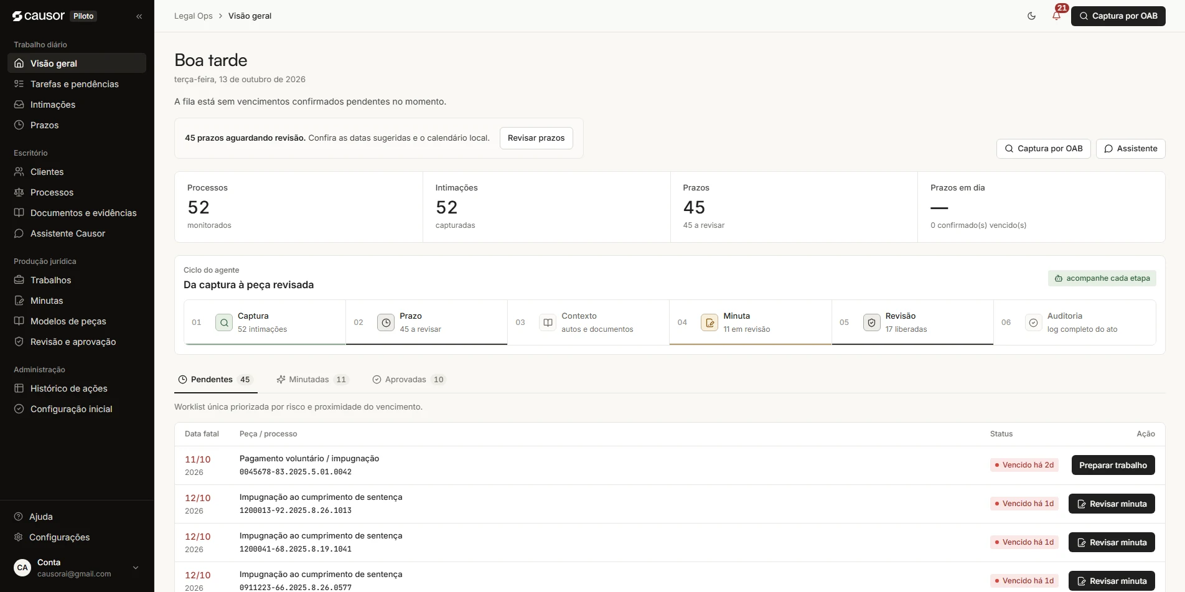Open Minutas edit icon in sidebar
Image resolution: width=1185 pixels, height=592 pixels.
coord(19,300)
